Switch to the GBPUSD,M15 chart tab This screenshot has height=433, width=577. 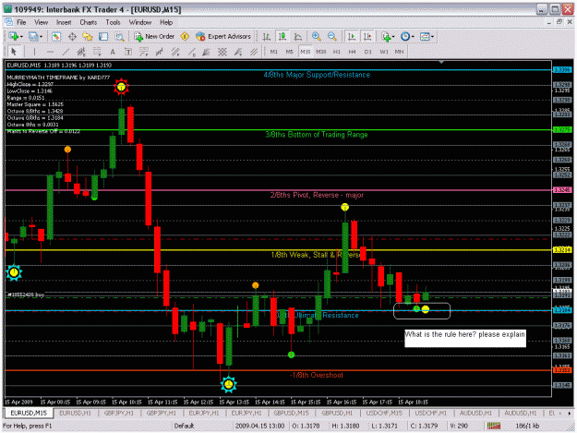pyautogui.click(x=291, y=413)
